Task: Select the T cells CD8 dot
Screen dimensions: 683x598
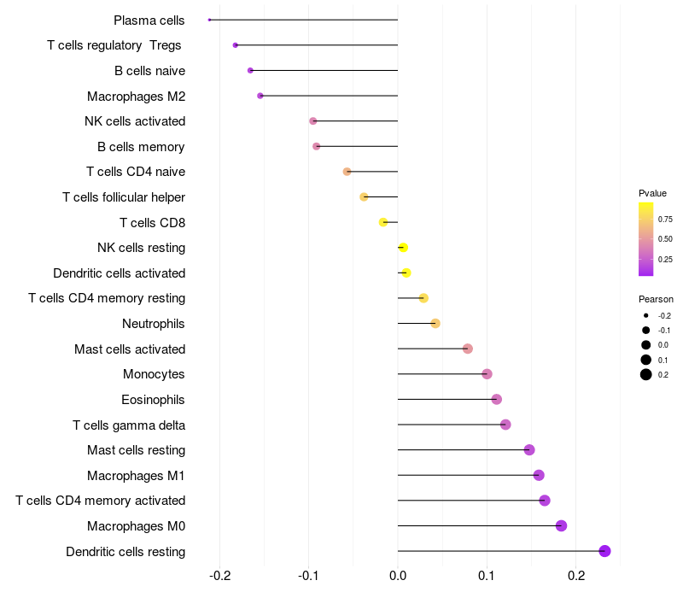Action: pyautogui.click(x=383, y=222)
